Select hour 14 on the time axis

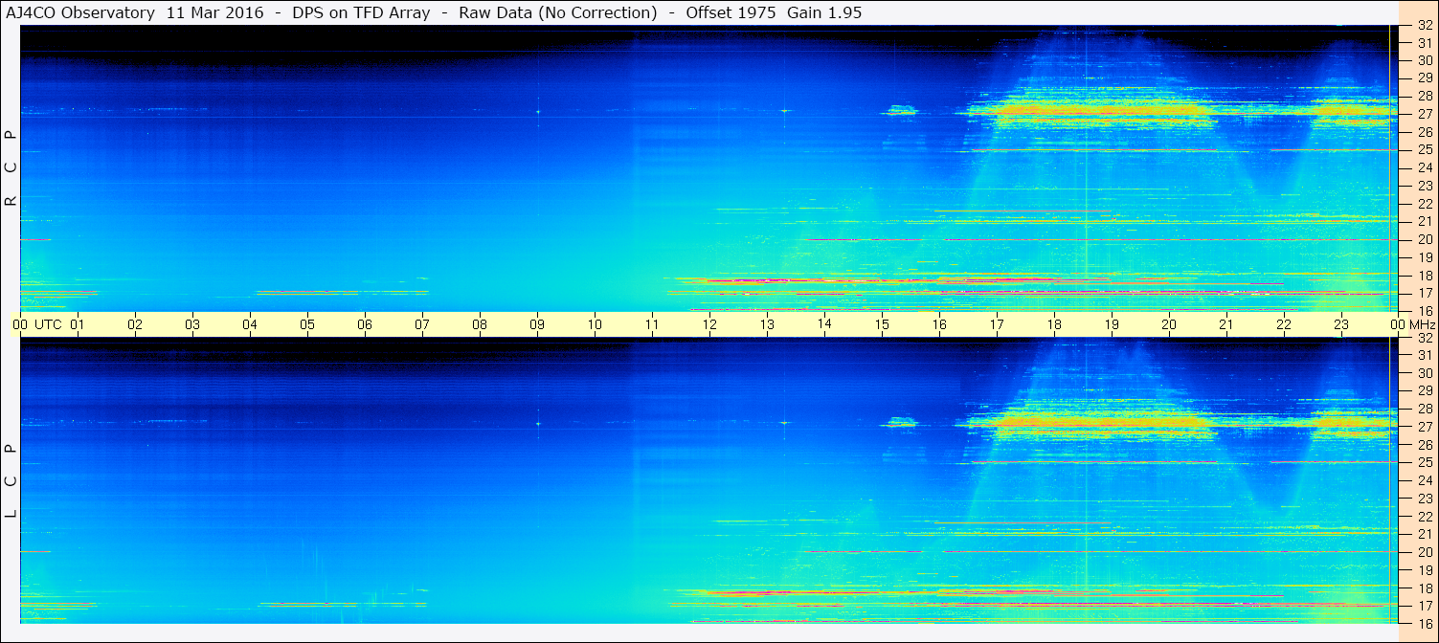click(824, 323)
